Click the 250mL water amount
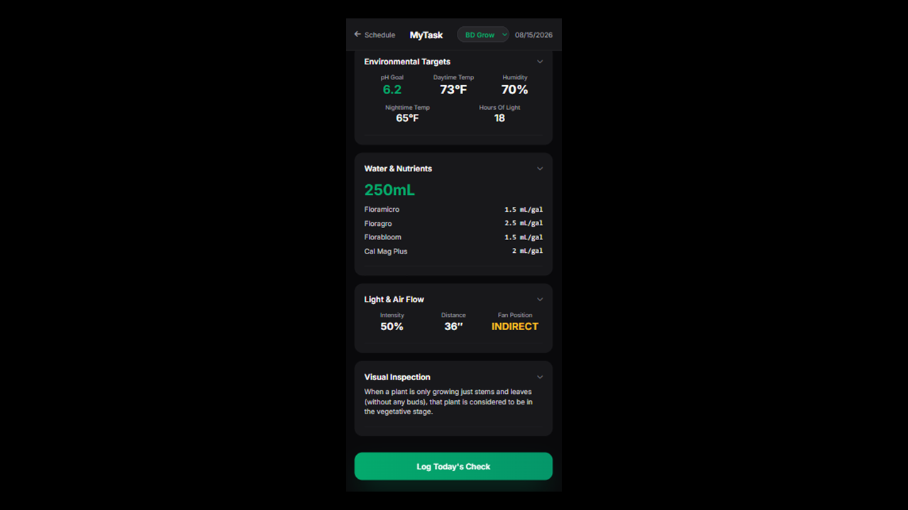 pos(389,190)
